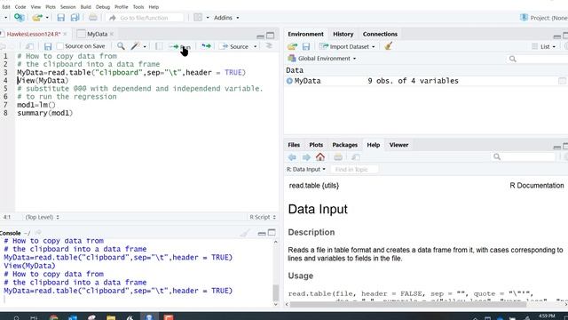Viewport: 568px width, 320px height.
Task: Show document outline icon in editor
Action: pos(269,45)
